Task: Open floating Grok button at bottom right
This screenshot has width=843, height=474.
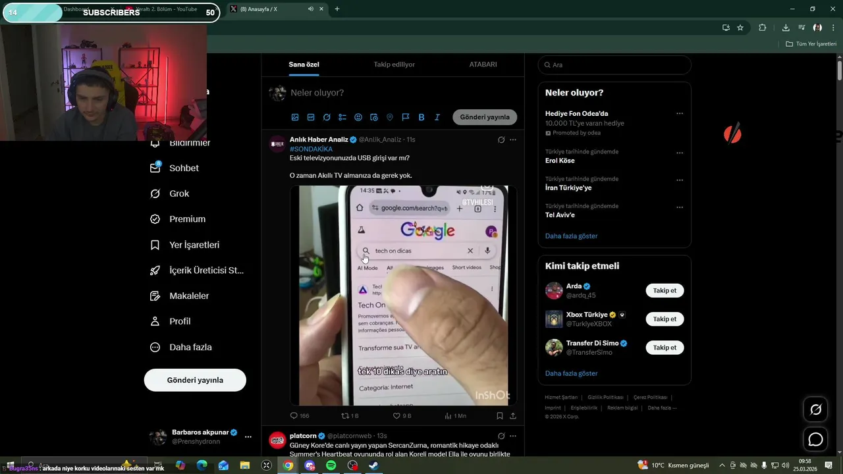Action: 815,409
